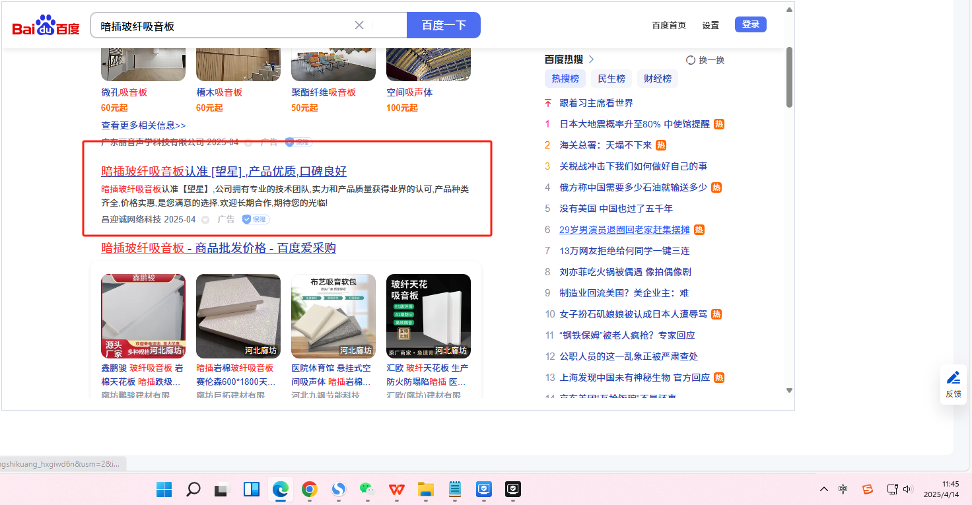The width and height of the screenshot is (972, 505).
Task: Open the 槽木吸音板 product link
Action: 219,92
